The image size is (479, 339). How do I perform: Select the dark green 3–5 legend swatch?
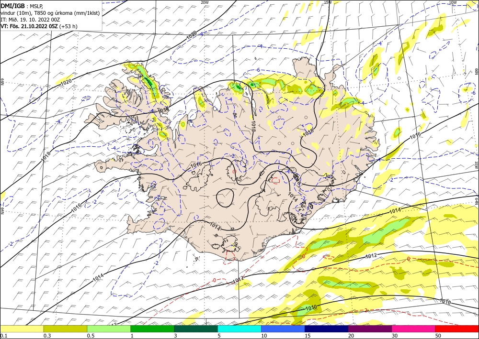[x=196, y=329]
